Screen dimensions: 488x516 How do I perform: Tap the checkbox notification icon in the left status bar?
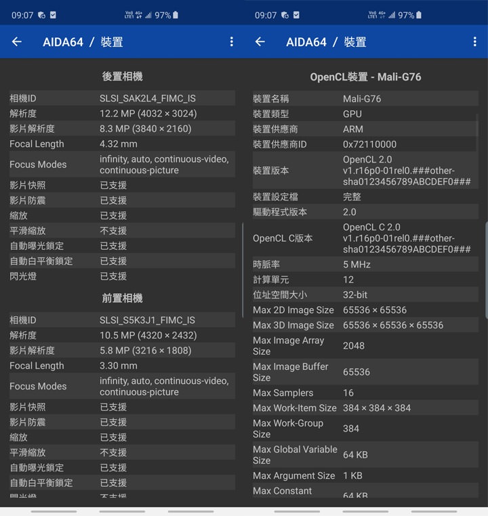click(53, 15)
